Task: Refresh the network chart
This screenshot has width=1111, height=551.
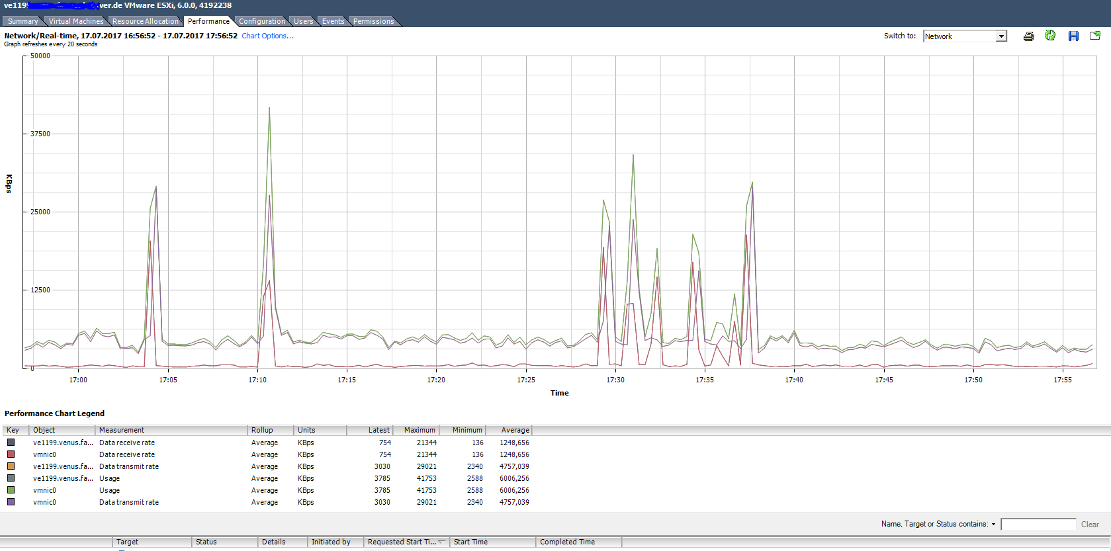Action: (1050, 36)
